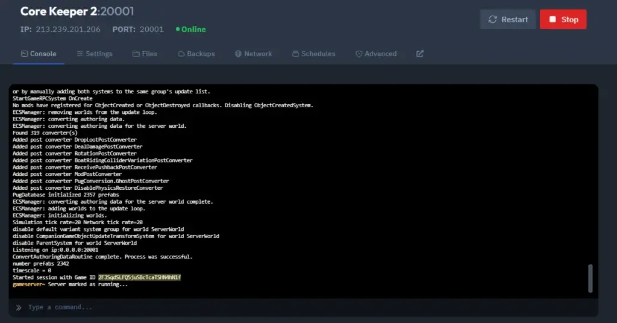
Task: Click the highlighted Game ID string
Action: coord(140,277)
